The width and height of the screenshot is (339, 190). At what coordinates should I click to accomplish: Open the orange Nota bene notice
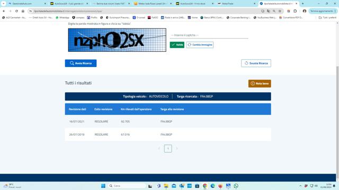point(260,83)
